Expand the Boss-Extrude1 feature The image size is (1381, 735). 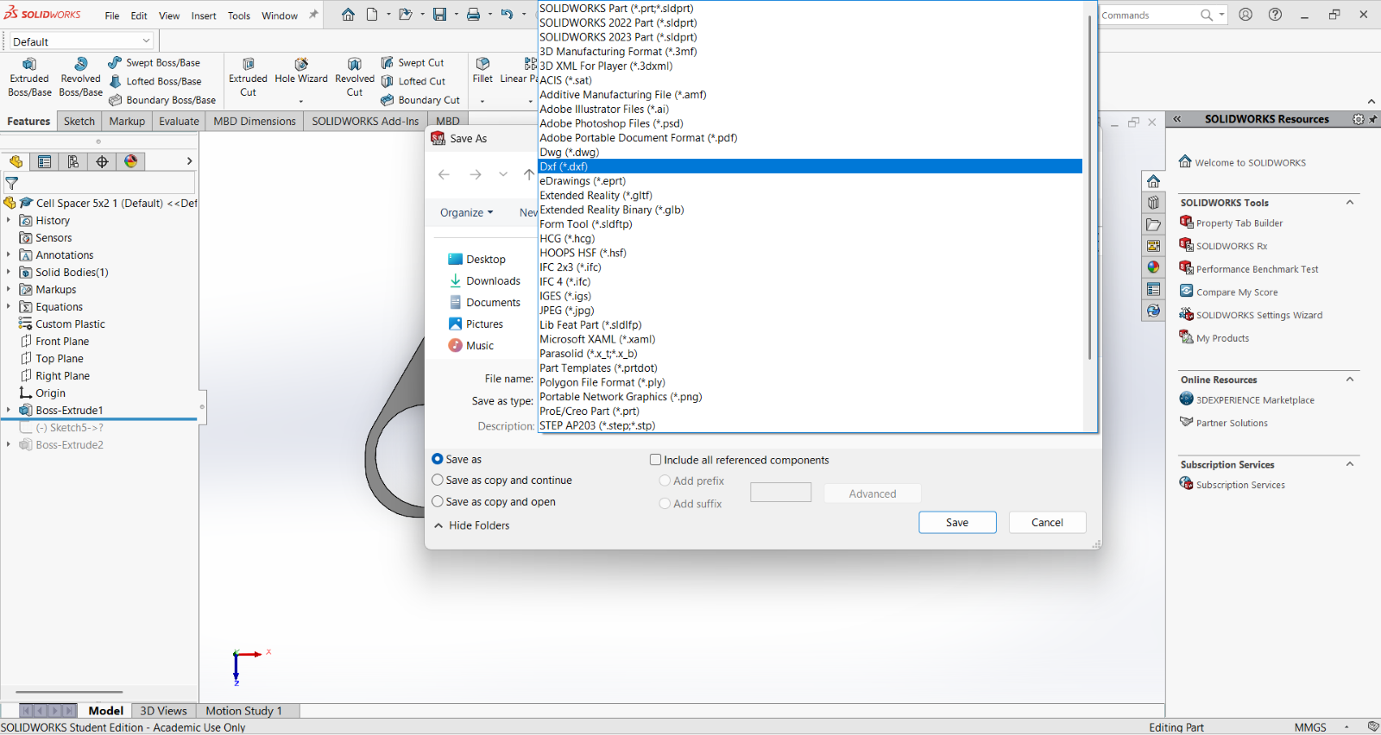pos(9,410)
